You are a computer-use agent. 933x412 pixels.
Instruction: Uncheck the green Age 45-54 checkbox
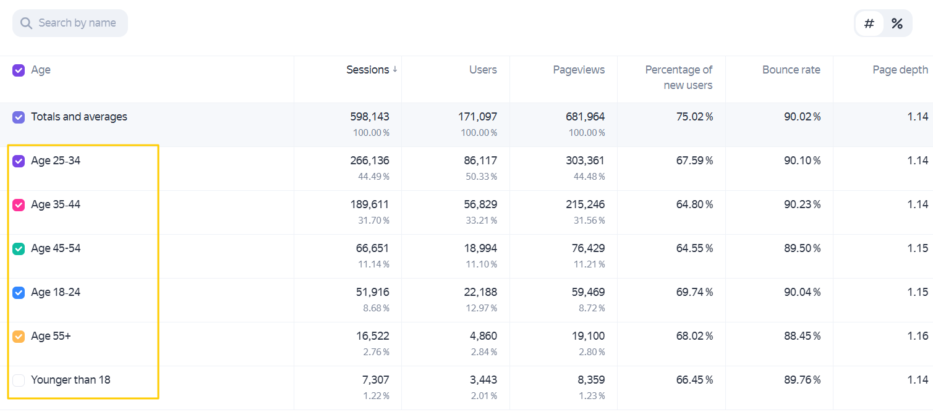click(x=19, y=248)
